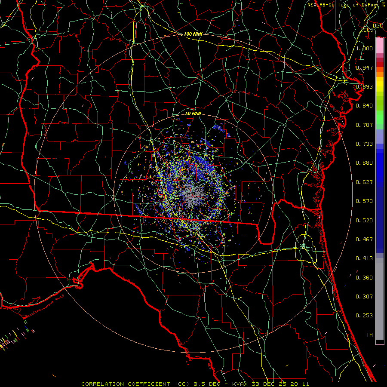Click the 50 NMI range ring label
The width and height of the screenshot is (387, 387).
193,114
